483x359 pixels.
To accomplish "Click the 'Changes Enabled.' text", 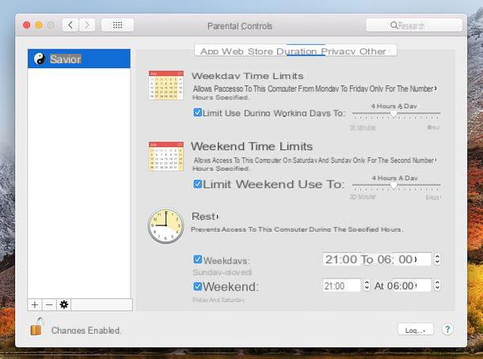I will (x=86, y=331).
